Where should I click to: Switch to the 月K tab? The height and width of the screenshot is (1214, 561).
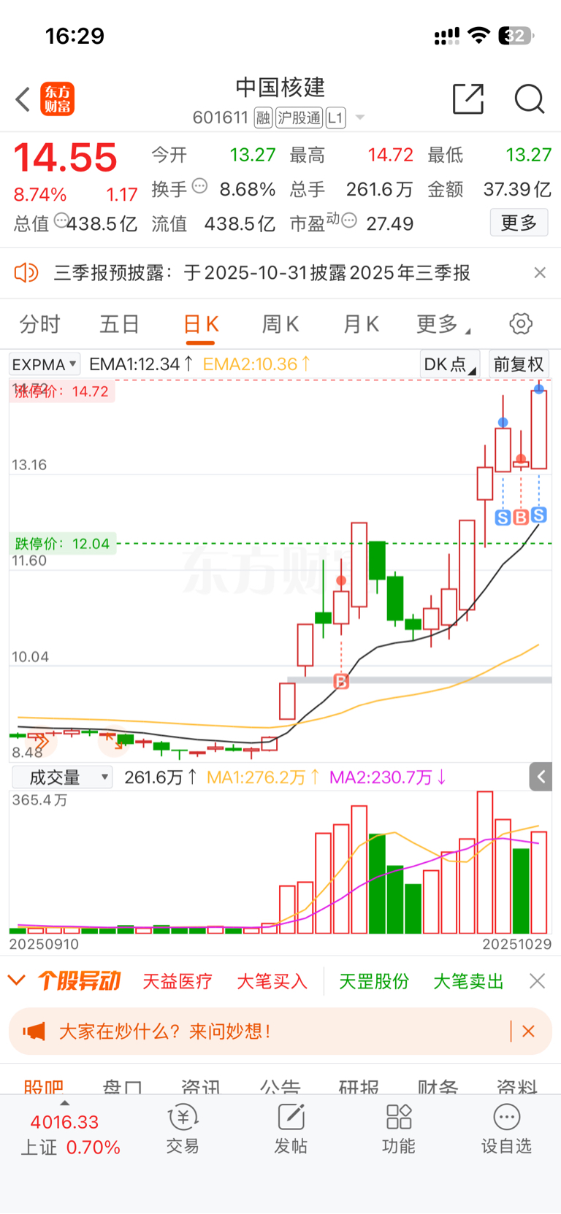coord(360,324)
